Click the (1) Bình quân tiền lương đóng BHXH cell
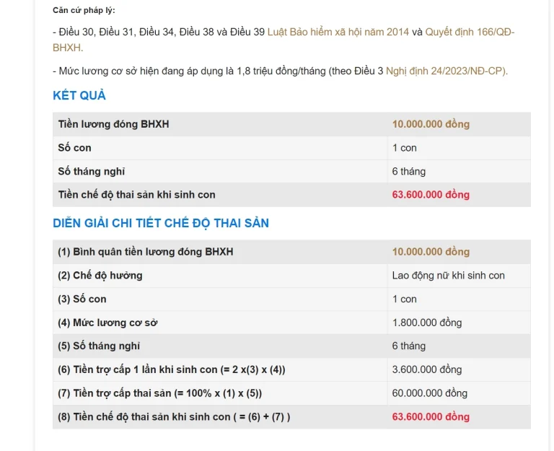554x451 pixels. pyautogui.click(x=146, y=252)
